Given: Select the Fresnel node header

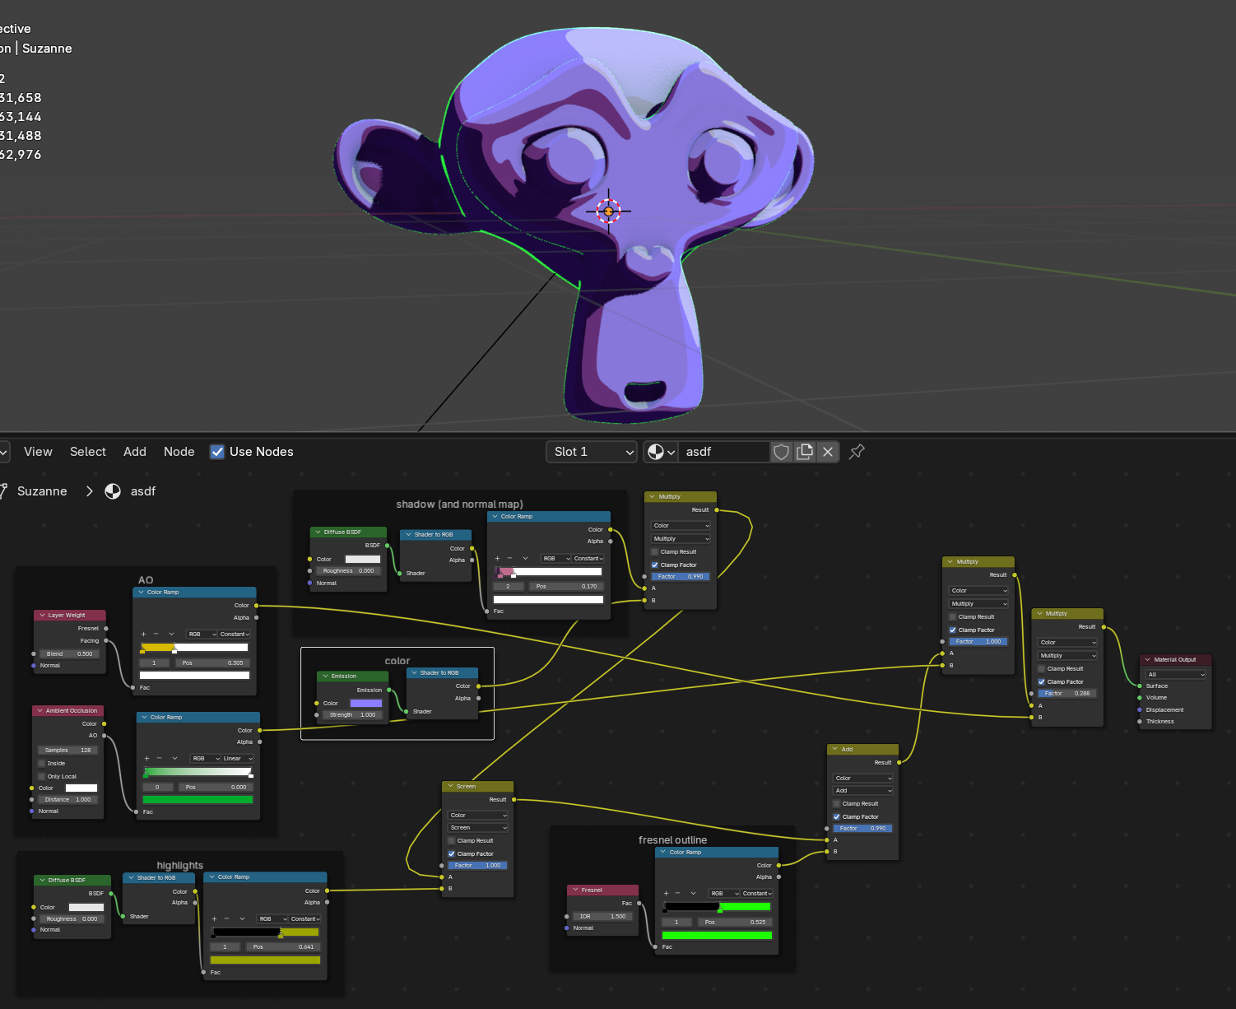Looking at the screenshot, I should pyautogui.click(x=603, y=890).
